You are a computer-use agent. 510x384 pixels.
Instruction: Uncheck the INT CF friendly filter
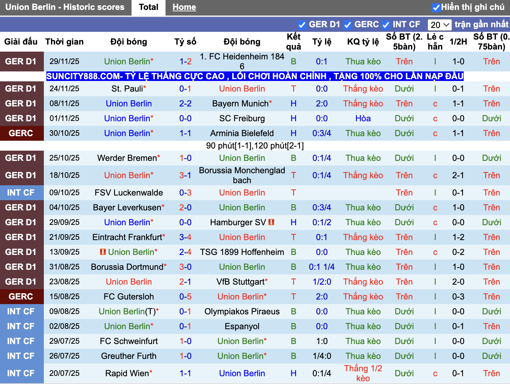386,25
